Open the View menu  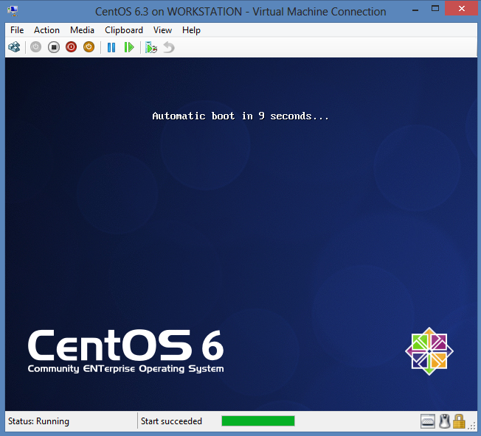(162, 30)
